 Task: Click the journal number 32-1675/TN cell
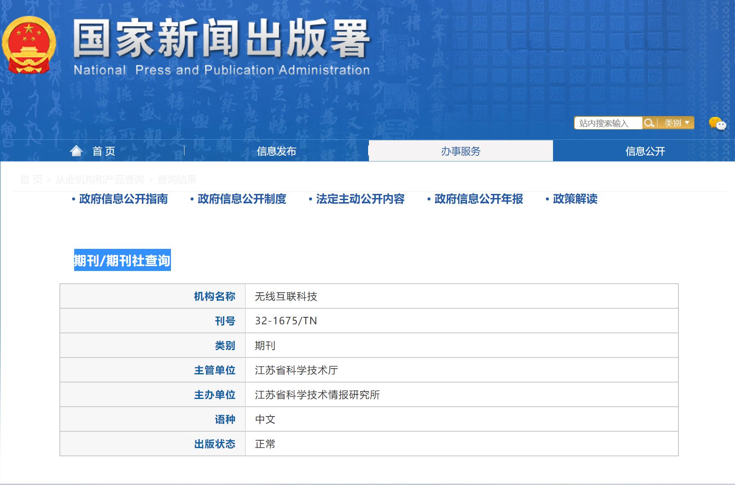click(x=286, y=321)
